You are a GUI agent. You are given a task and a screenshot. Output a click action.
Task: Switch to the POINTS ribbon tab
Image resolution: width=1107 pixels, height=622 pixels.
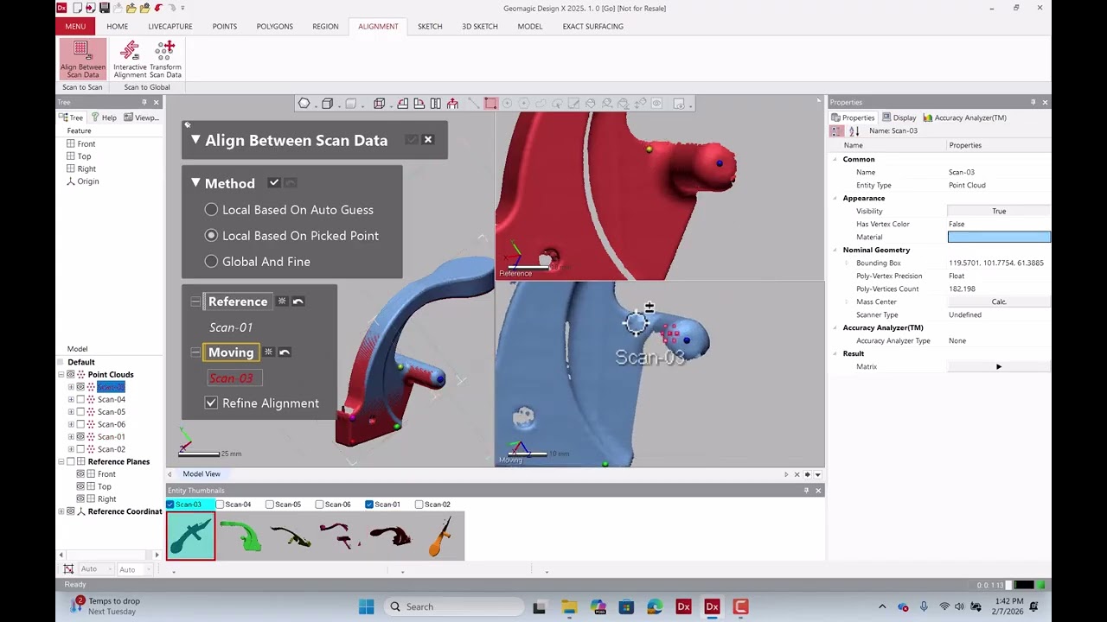pyautogui.click(x=225, y=26)
